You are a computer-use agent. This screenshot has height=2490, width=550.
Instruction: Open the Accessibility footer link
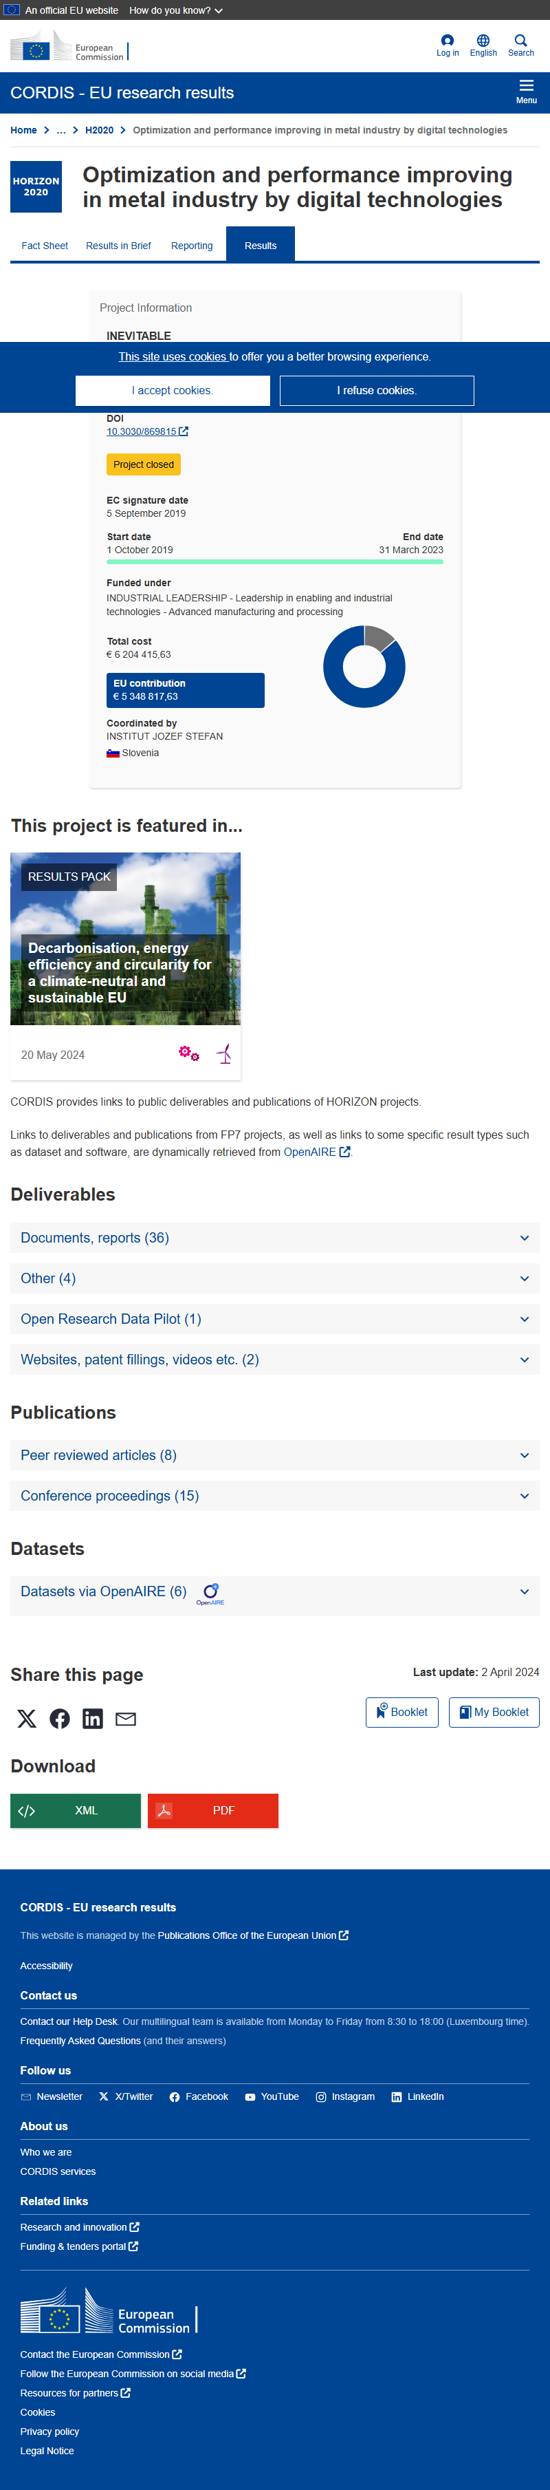[46, 1966]
